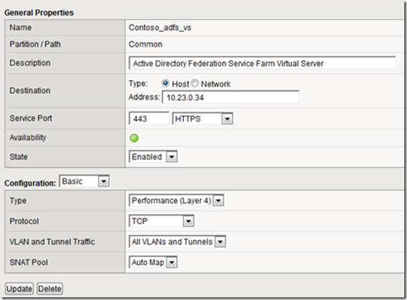Screen dimensions: 407x300
Task: Click the Delete button
Action: pos(50,289)
